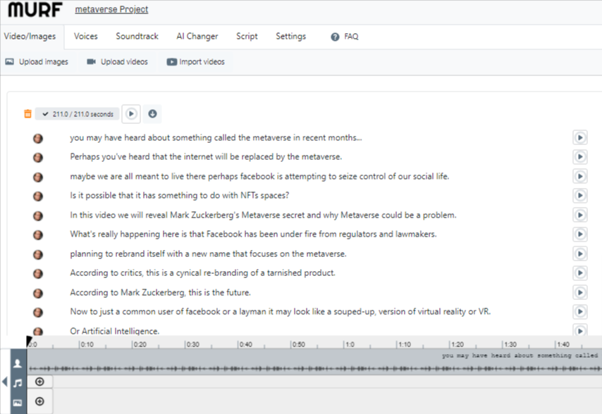
Task: Play line 'Or Artificial Intelligence'
Action: click(579, 330)
